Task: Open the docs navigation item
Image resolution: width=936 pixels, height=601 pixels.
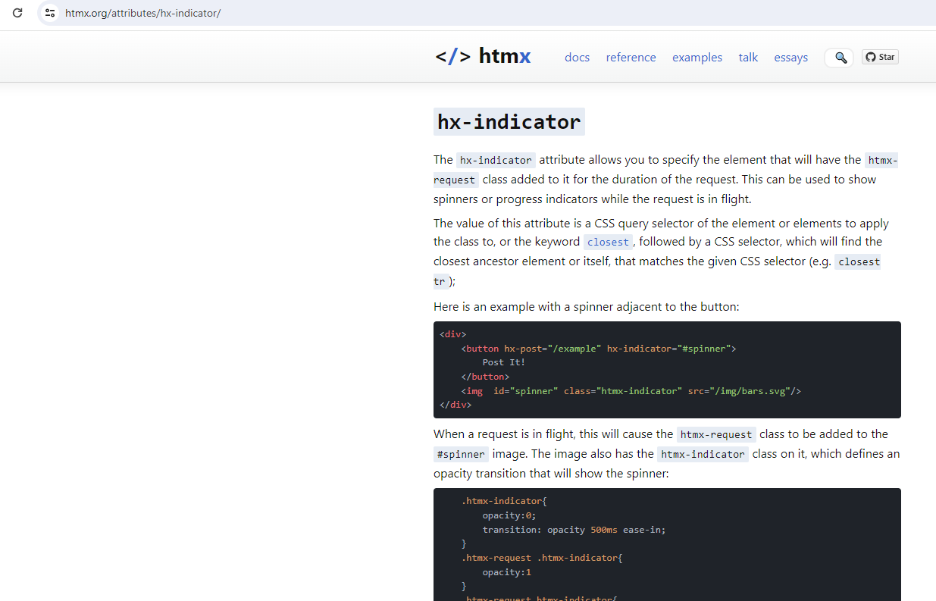Action: coord(577,58)
